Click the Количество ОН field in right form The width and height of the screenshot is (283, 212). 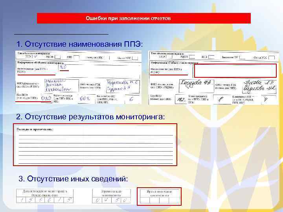(268, 100)
